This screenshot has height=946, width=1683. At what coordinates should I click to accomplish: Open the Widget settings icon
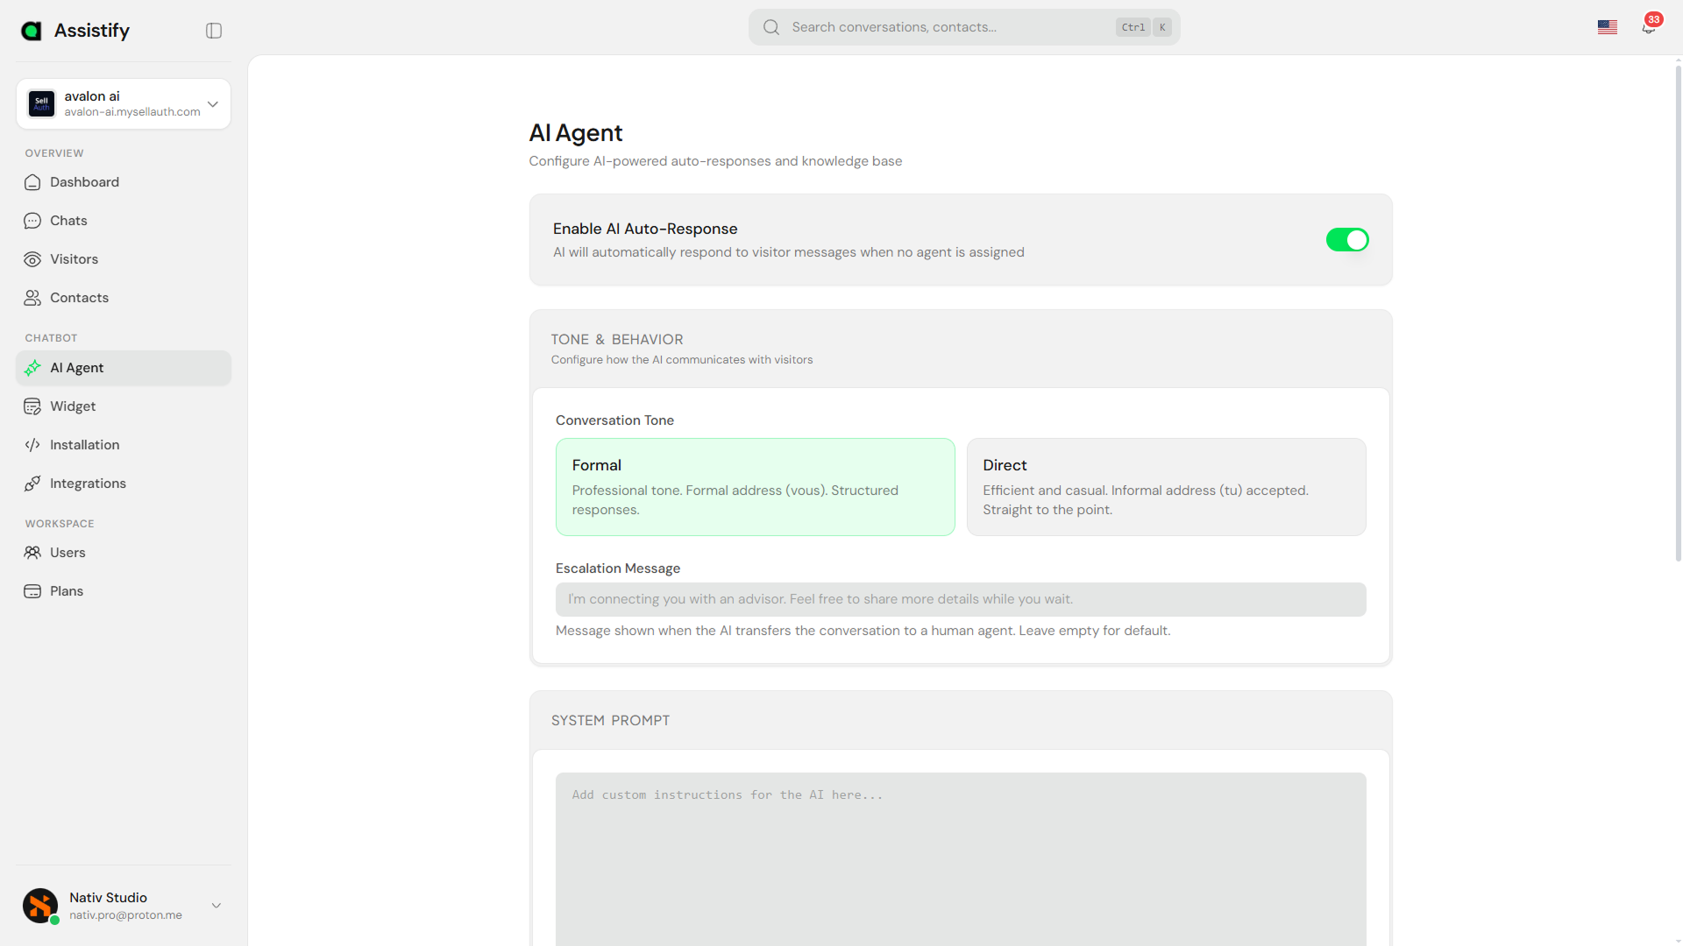click(32, 406)
